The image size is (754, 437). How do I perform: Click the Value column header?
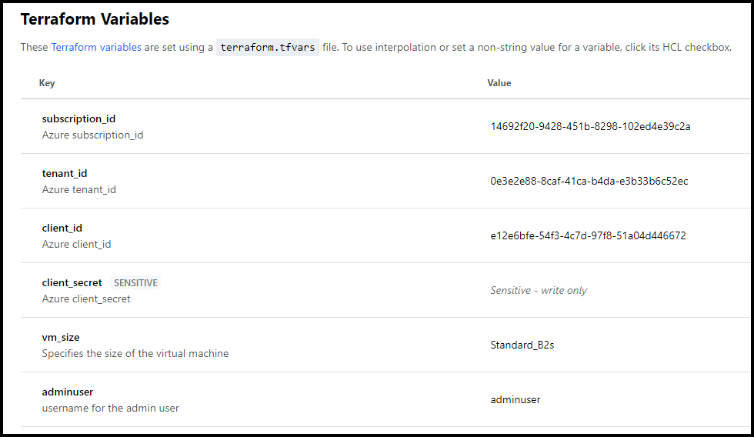click(499, 83)
